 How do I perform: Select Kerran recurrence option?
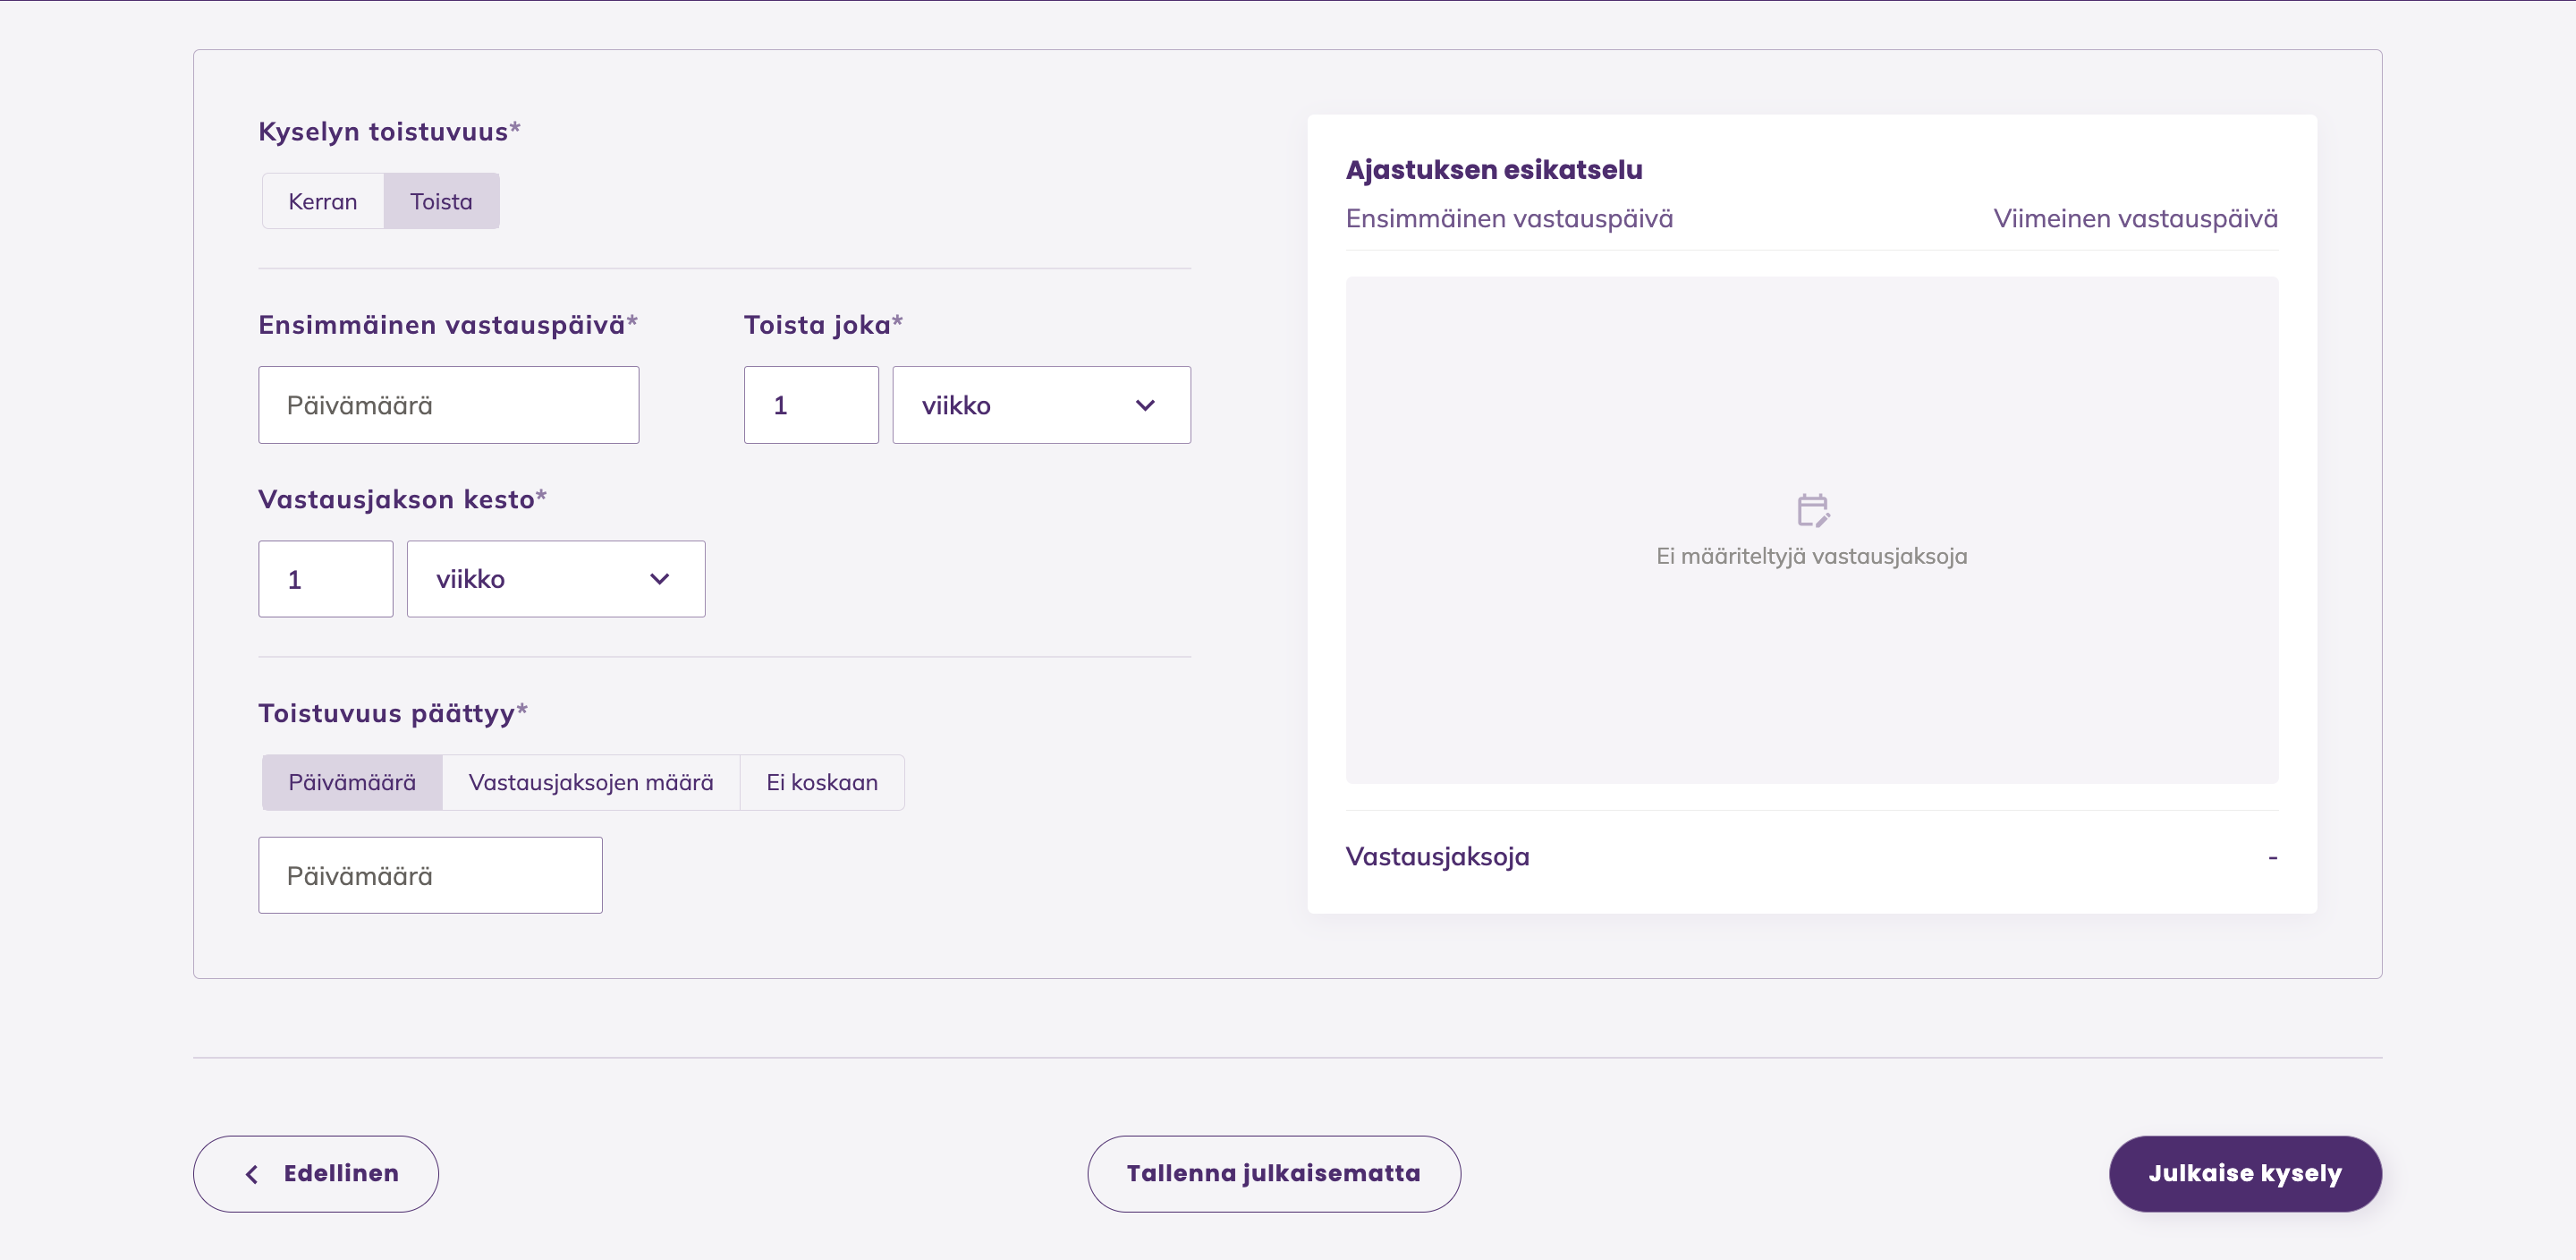[322, 201]
